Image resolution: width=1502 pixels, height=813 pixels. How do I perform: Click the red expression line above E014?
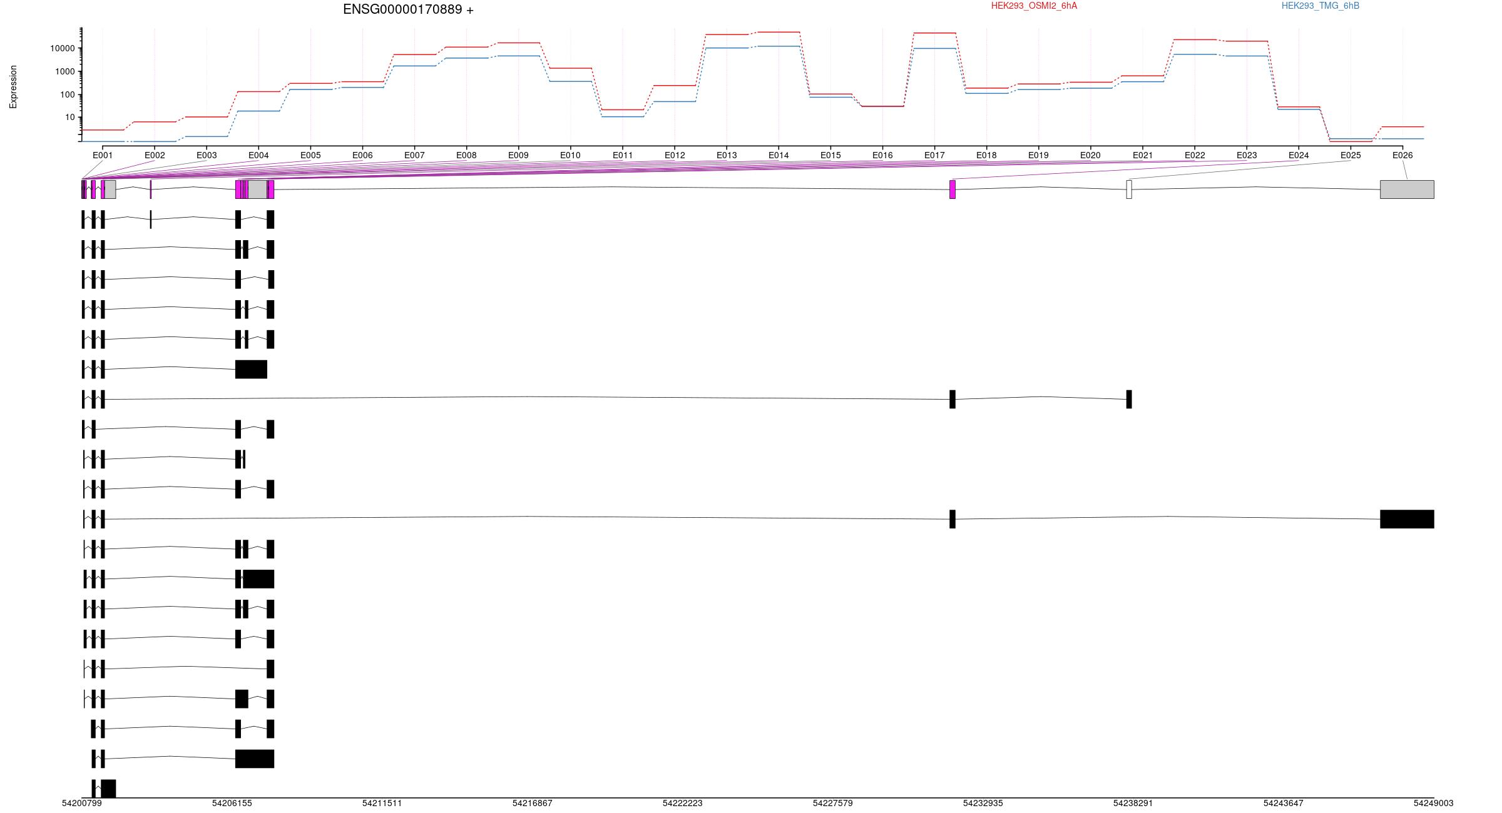tap(779, 32)
